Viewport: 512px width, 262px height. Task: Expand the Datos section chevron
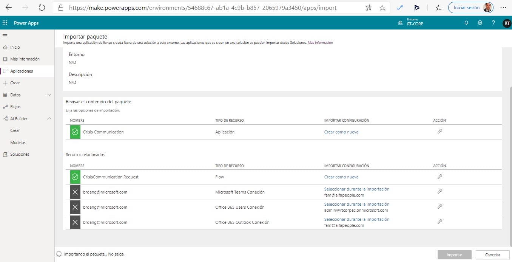[49, 95]
